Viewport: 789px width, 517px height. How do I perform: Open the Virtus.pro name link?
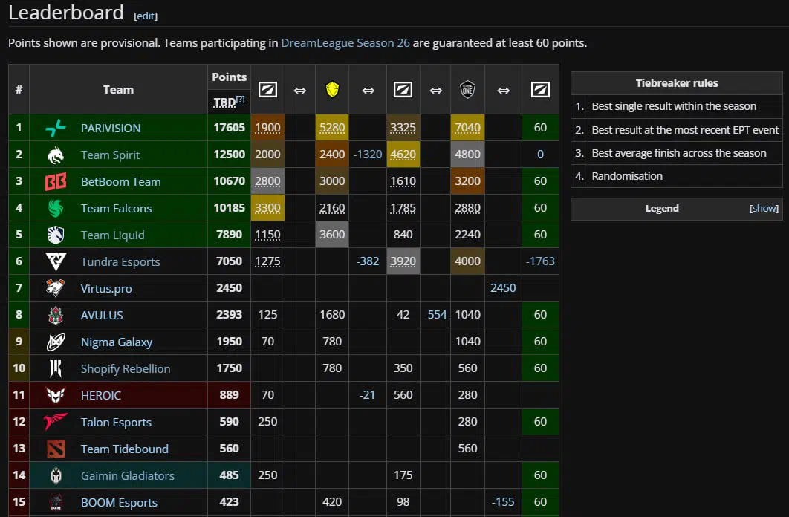(x=106, y=289)
